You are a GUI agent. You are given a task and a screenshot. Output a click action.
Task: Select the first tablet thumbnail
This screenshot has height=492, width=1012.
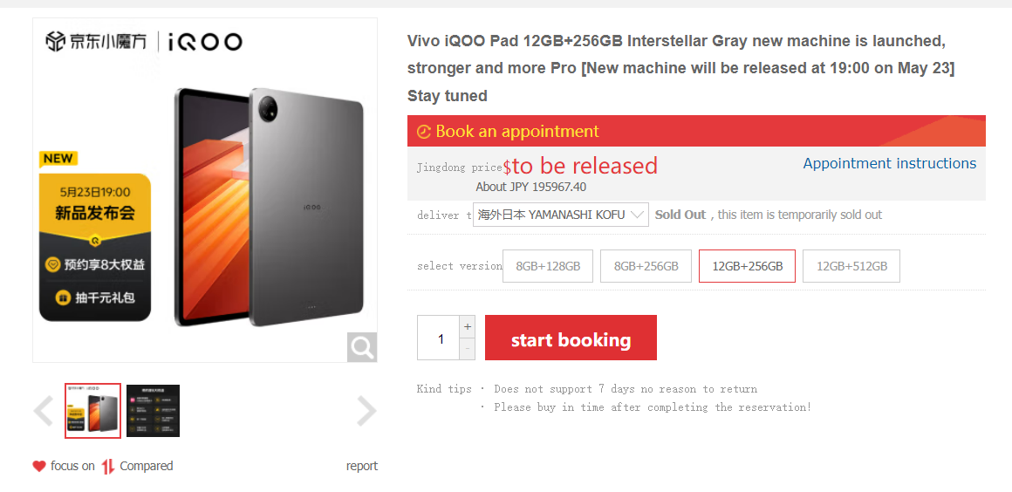92,410
